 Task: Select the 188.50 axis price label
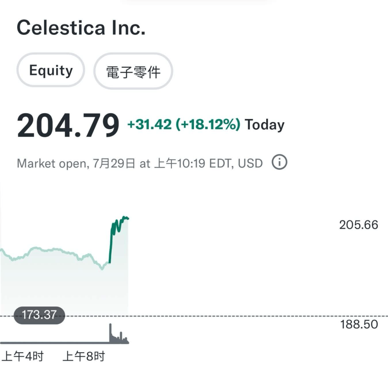tap(359, 324)
